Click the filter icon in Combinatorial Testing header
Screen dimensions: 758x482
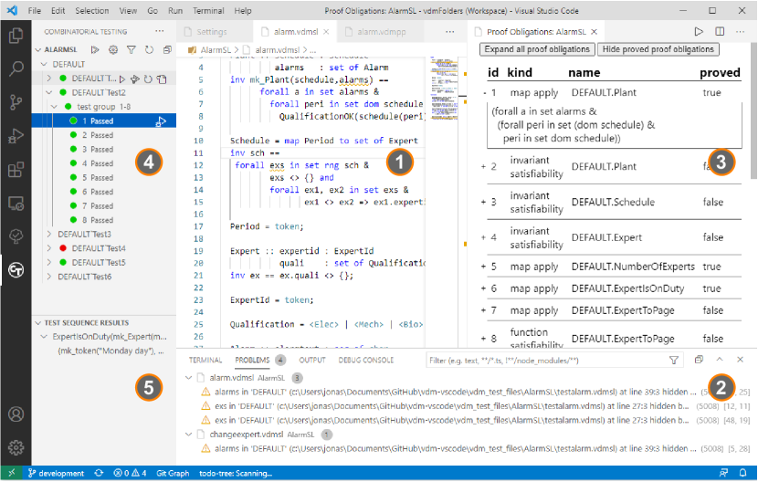[131, 49]
